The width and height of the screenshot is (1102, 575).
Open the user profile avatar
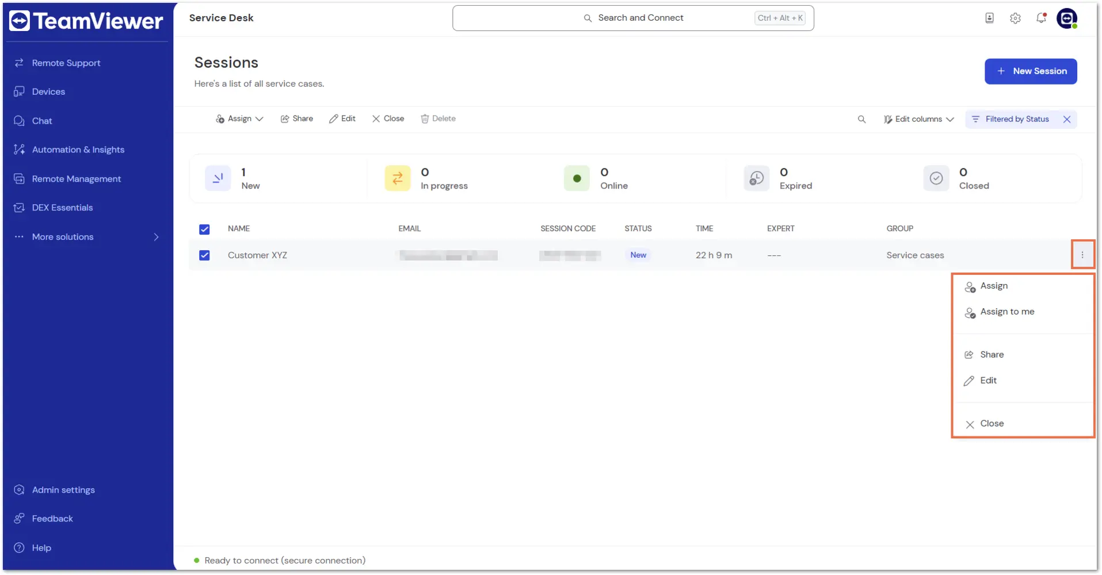[x=1067, y=18]
